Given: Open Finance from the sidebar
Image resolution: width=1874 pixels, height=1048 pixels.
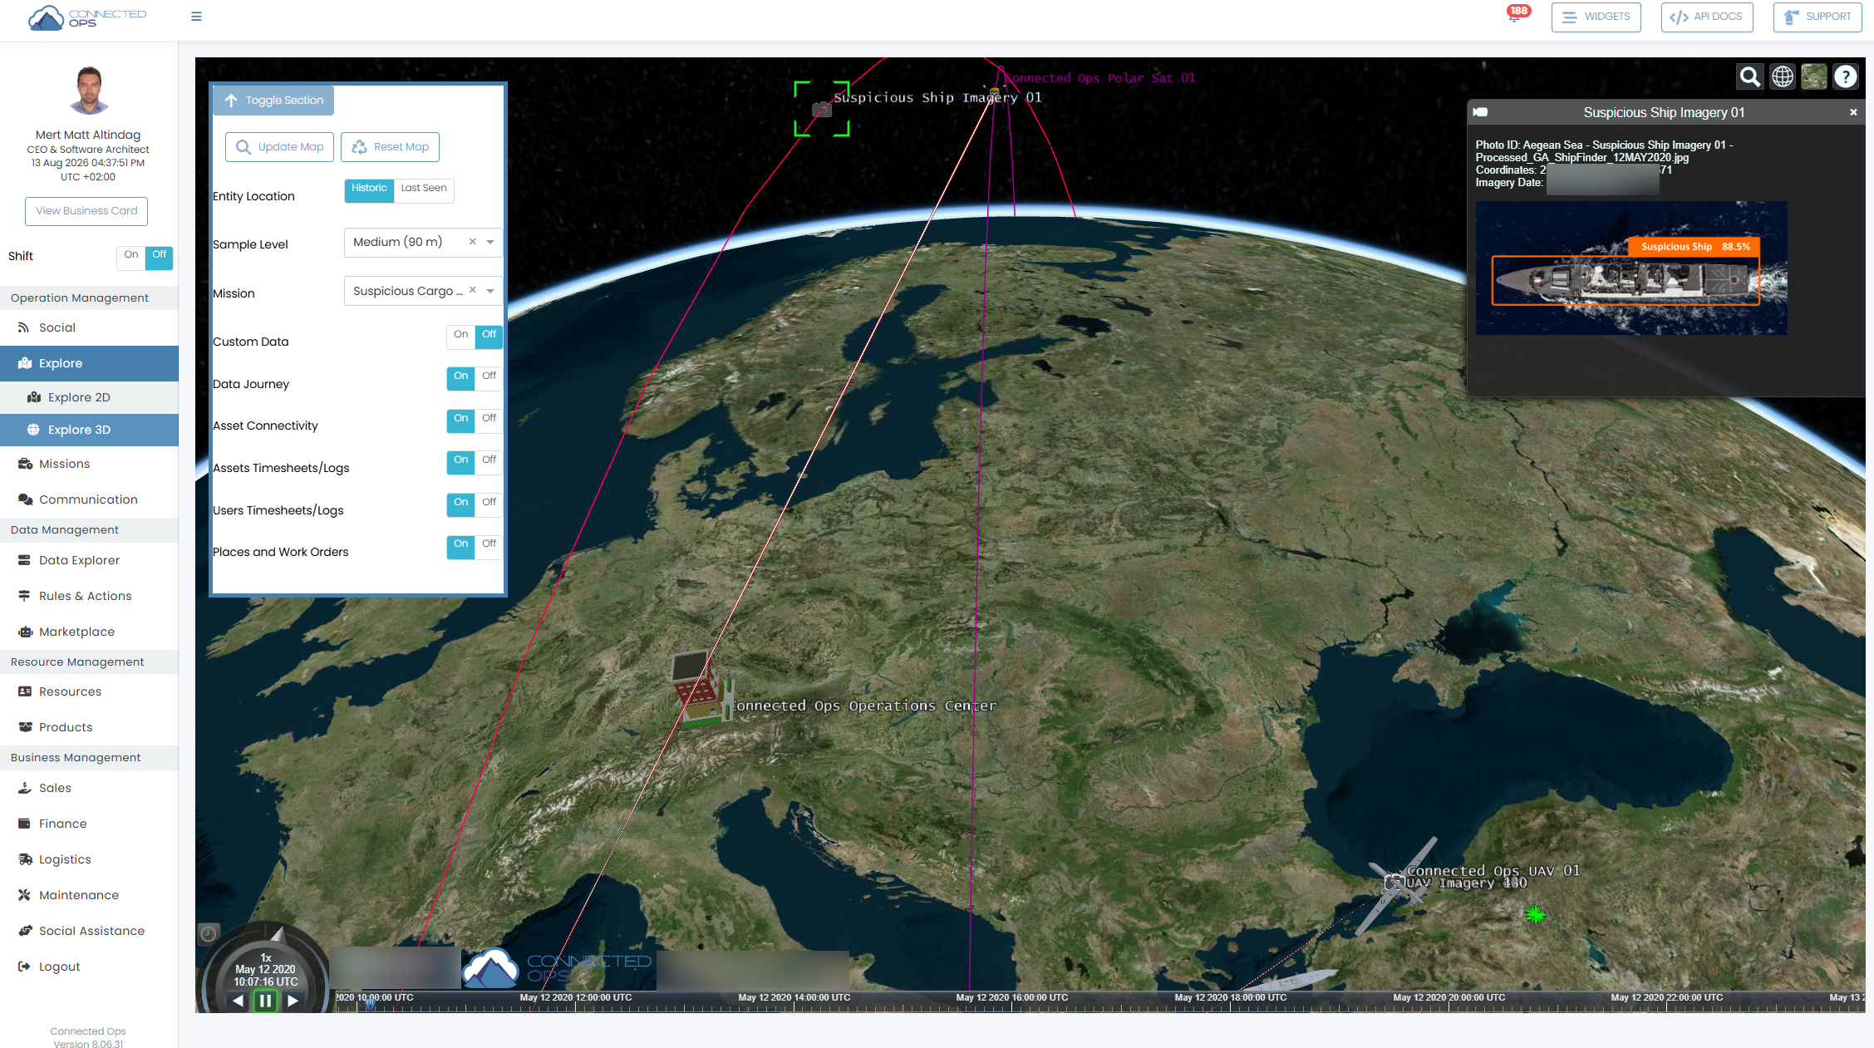Looking at the screenshot, I should click(x=89, y=824).
